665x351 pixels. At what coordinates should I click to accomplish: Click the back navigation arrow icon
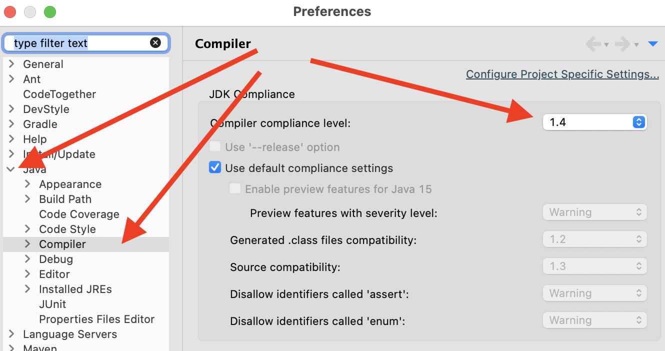(x=593, y=44)
